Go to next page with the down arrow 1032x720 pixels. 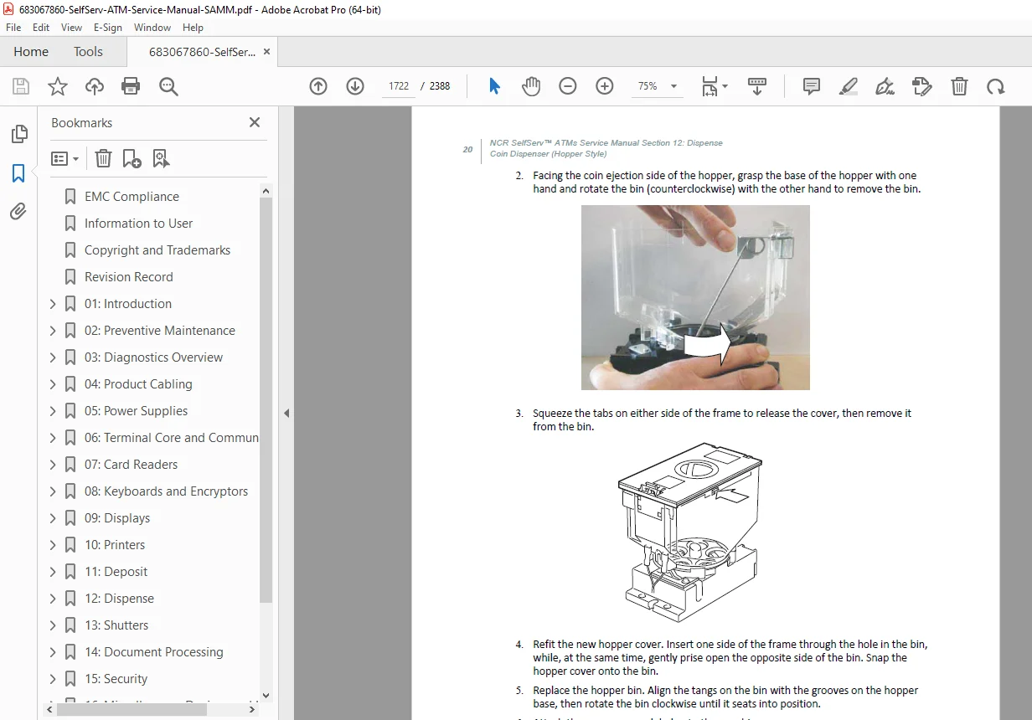[x=355, y=86]
